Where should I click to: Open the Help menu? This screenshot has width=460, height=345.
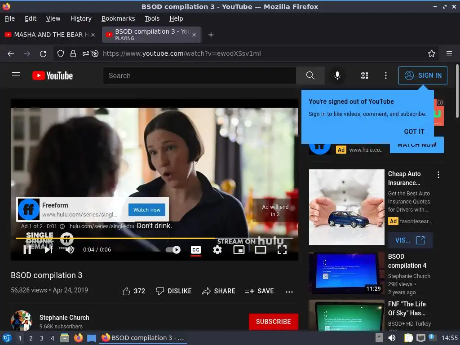pos(176,18)
